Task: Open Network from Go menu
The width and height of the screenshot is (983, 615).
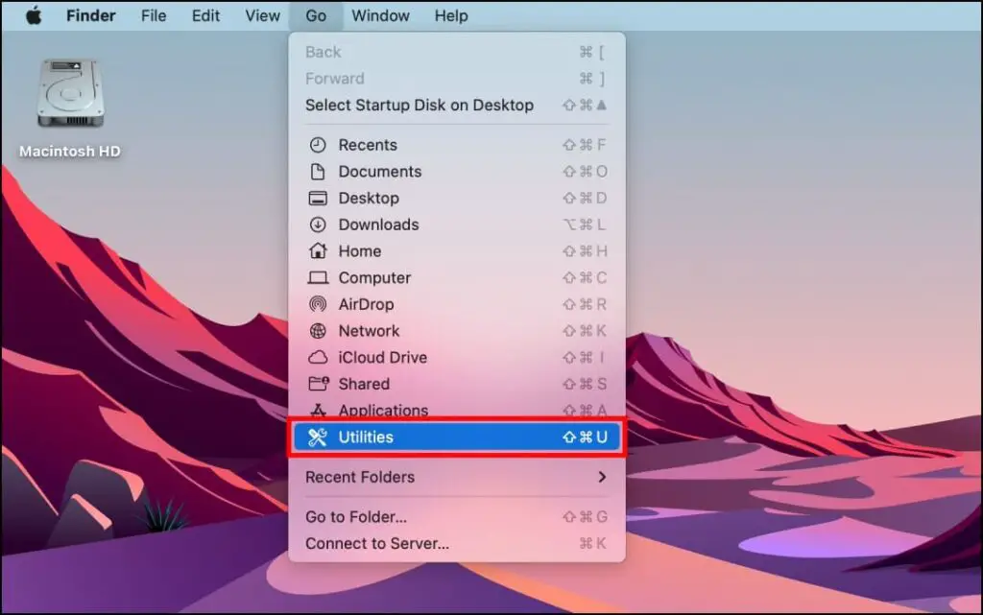Action: tap(456, 331)
